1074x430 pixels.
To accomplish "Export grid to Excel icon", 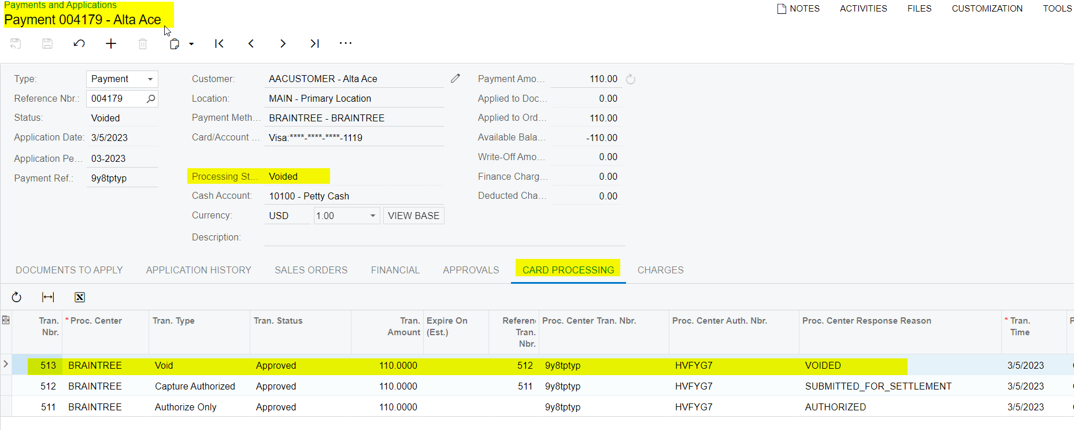I will (x=80, y=297).
